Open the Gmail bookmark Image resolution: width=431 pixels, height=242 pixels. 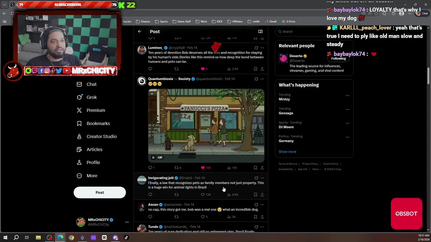click(x=270, y=22)
